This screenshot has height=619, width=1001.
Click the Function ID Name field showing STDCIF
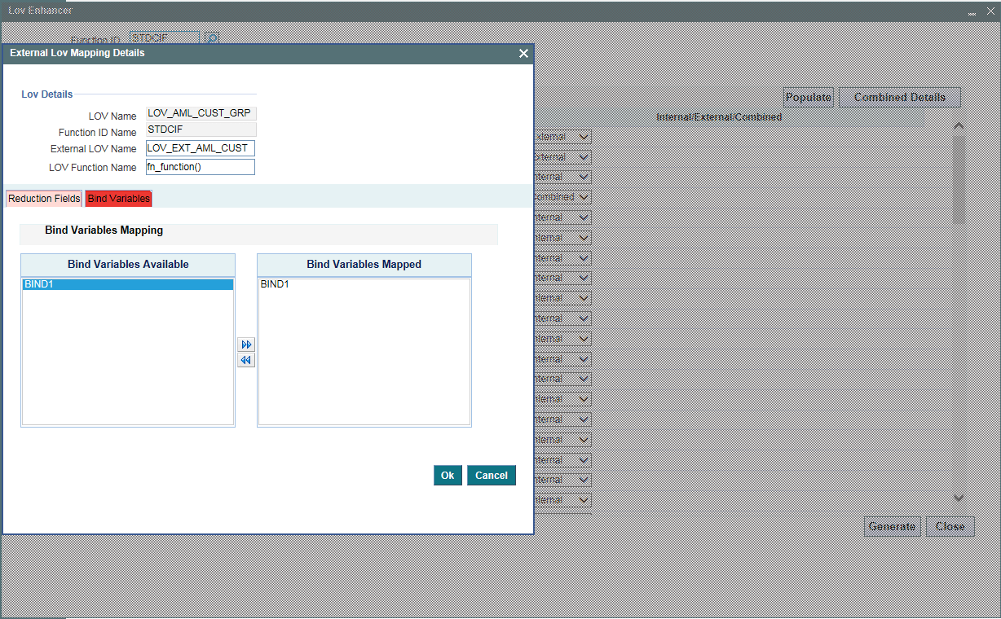[201, 130]
